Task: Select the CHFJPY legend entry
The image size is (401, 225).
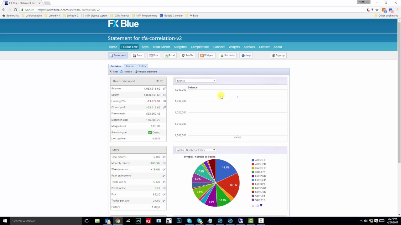Action: (258, 172)
